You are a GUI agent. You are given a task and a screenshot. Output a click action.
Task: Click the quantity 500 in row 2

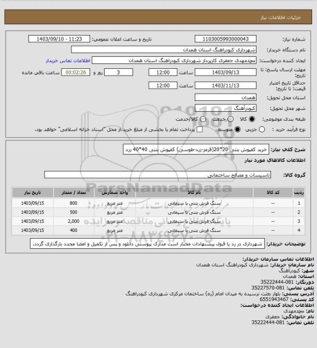(73, 212)
